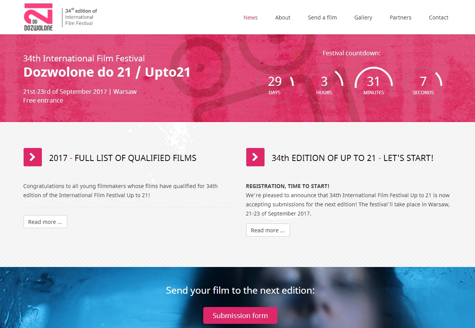This screenshot has width=475, height=328.
Task: Click the 'Festival countdown:' label
Action: click(352, 53)
